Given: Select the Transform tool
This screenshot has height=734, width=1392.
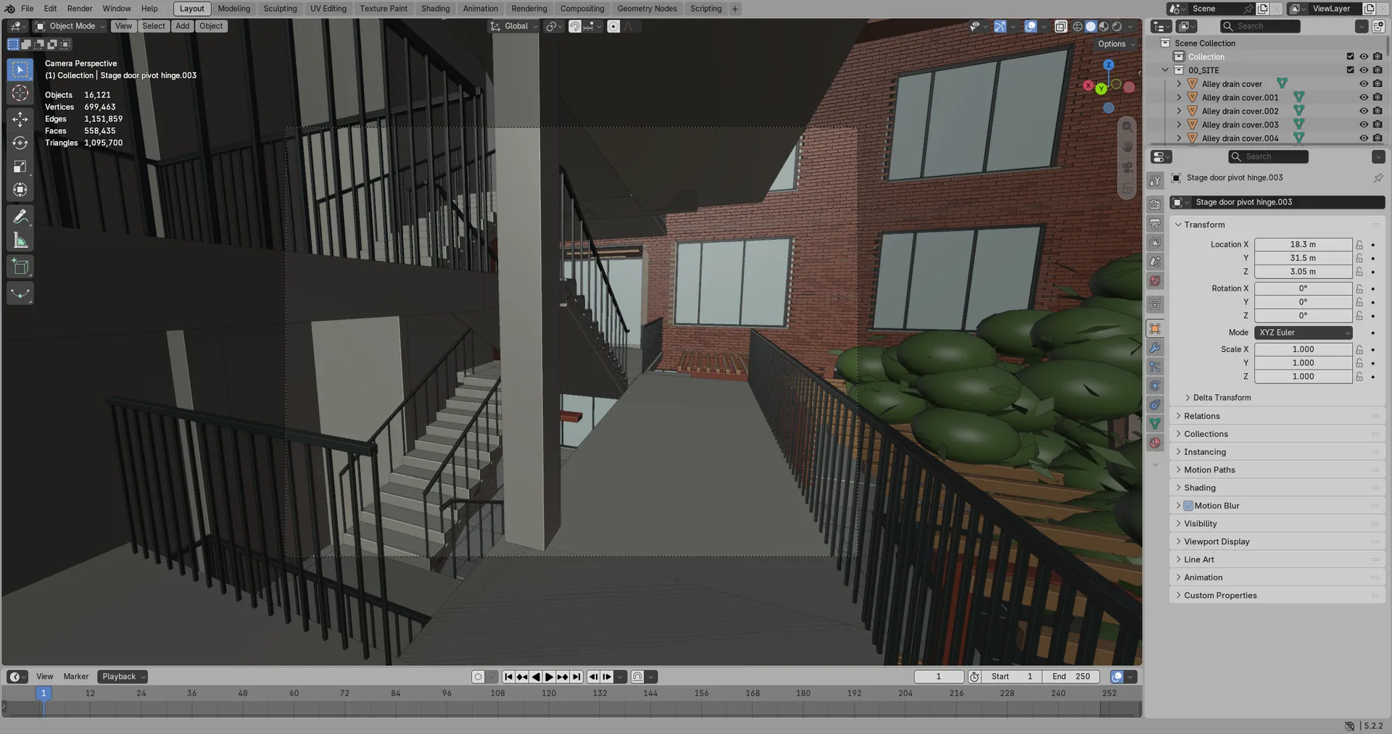Looking at the screenshot, I should tap(20, 190).
